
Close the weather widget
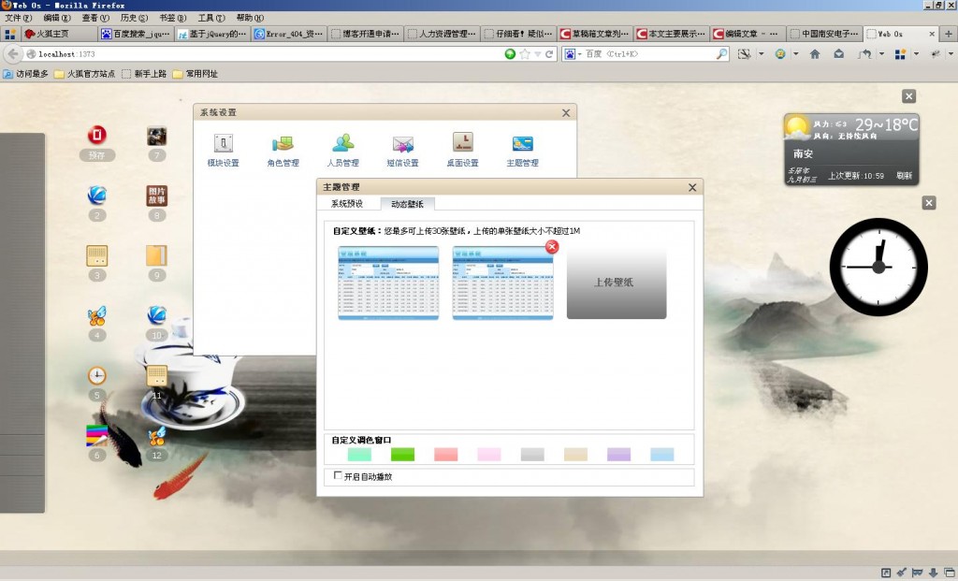[x=908, y=96]
